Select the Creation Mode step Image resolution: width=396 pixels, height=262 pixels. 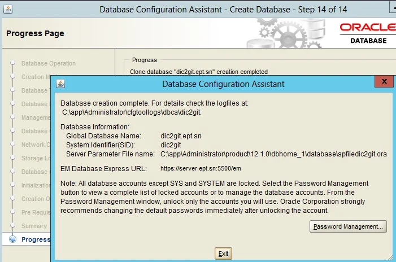36,77
